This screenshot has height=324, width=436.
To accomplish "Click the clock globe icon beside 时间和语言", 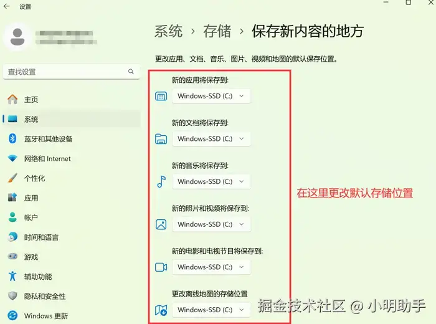I will (12, 237).
